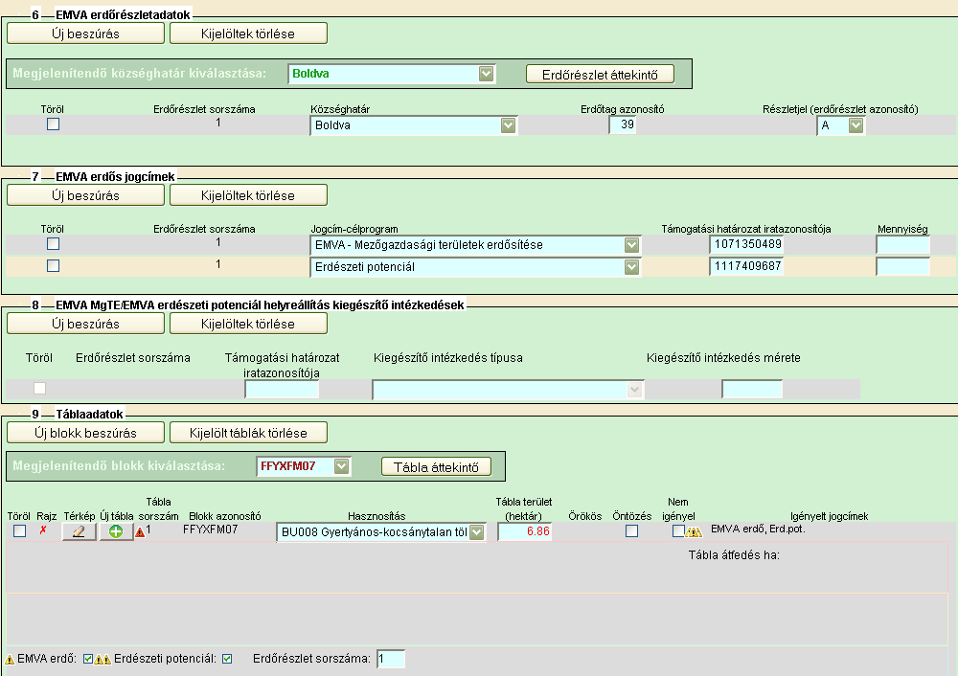Tick Töröl checkbox for Erdészeti potenciál row

53,265
